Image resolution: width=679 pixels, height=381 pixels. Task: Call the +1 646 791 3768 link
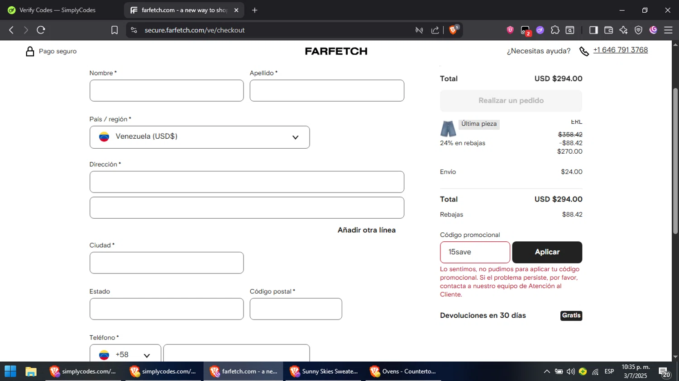[620, 50]
